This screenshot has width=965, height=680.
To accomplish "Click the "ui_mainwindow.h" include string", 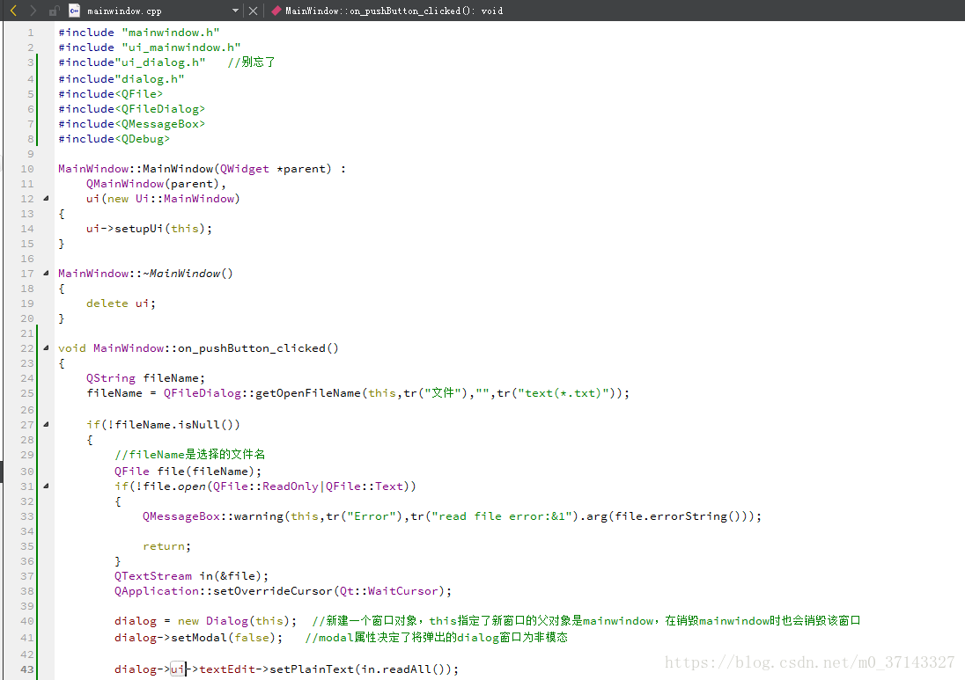I will [x=181, y=48].
